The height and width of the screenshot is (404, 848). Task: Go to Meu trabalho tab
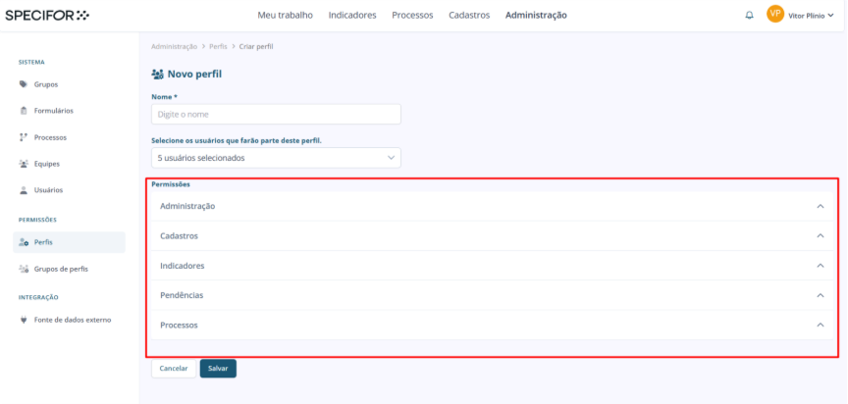point(285,15)
